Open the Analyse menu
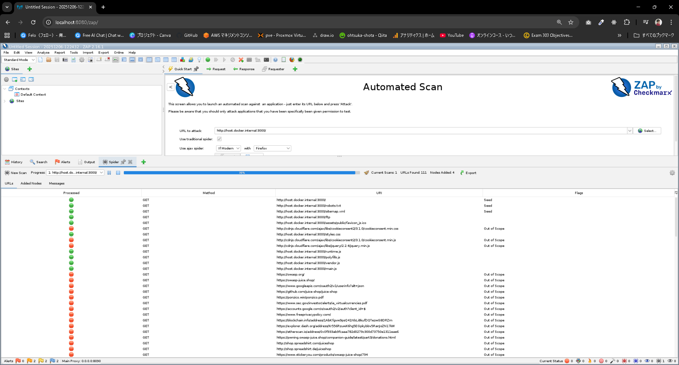 click(x=43, y=52)
